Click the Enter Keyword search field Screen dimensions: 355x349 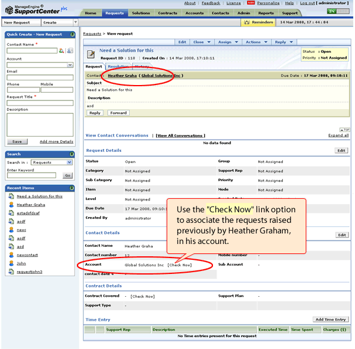(x=32, y=175)
